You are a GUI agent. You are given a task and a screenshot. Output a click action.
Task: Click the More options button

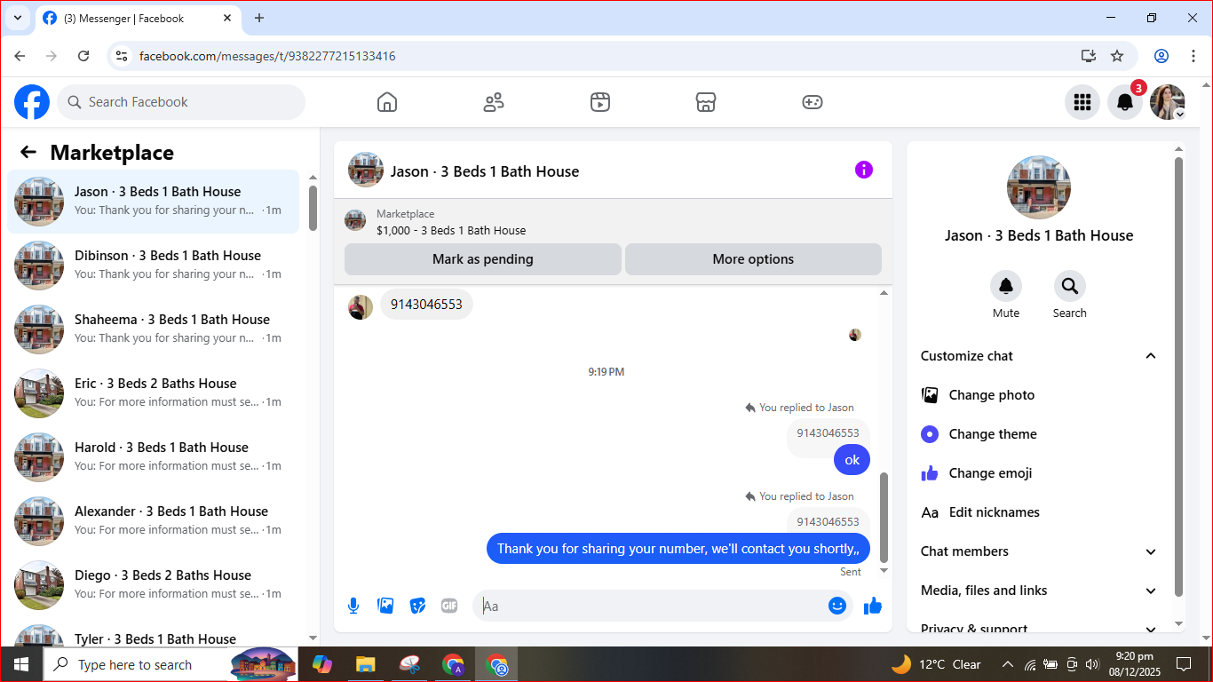[753, 259]
